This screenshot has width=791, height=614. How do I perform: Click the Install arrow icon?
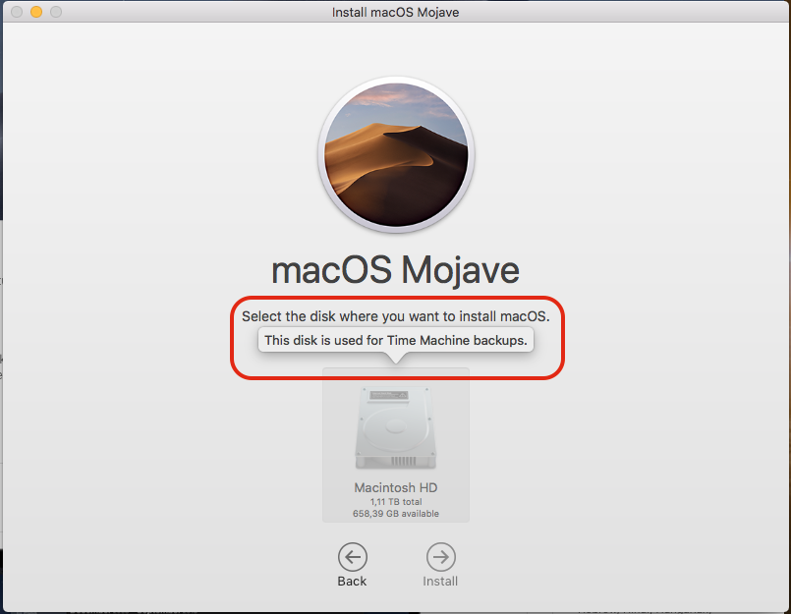(x=441, y=557)
